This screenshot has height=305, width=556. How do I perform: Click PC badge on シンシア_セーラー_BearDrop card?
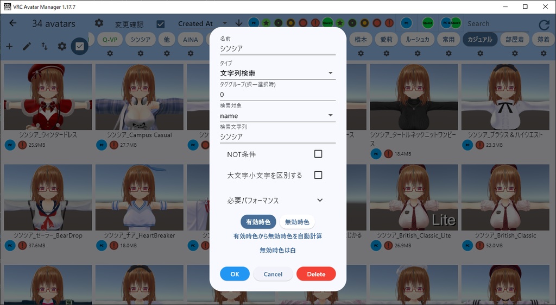pyautogui.click(x=10, y=245)
